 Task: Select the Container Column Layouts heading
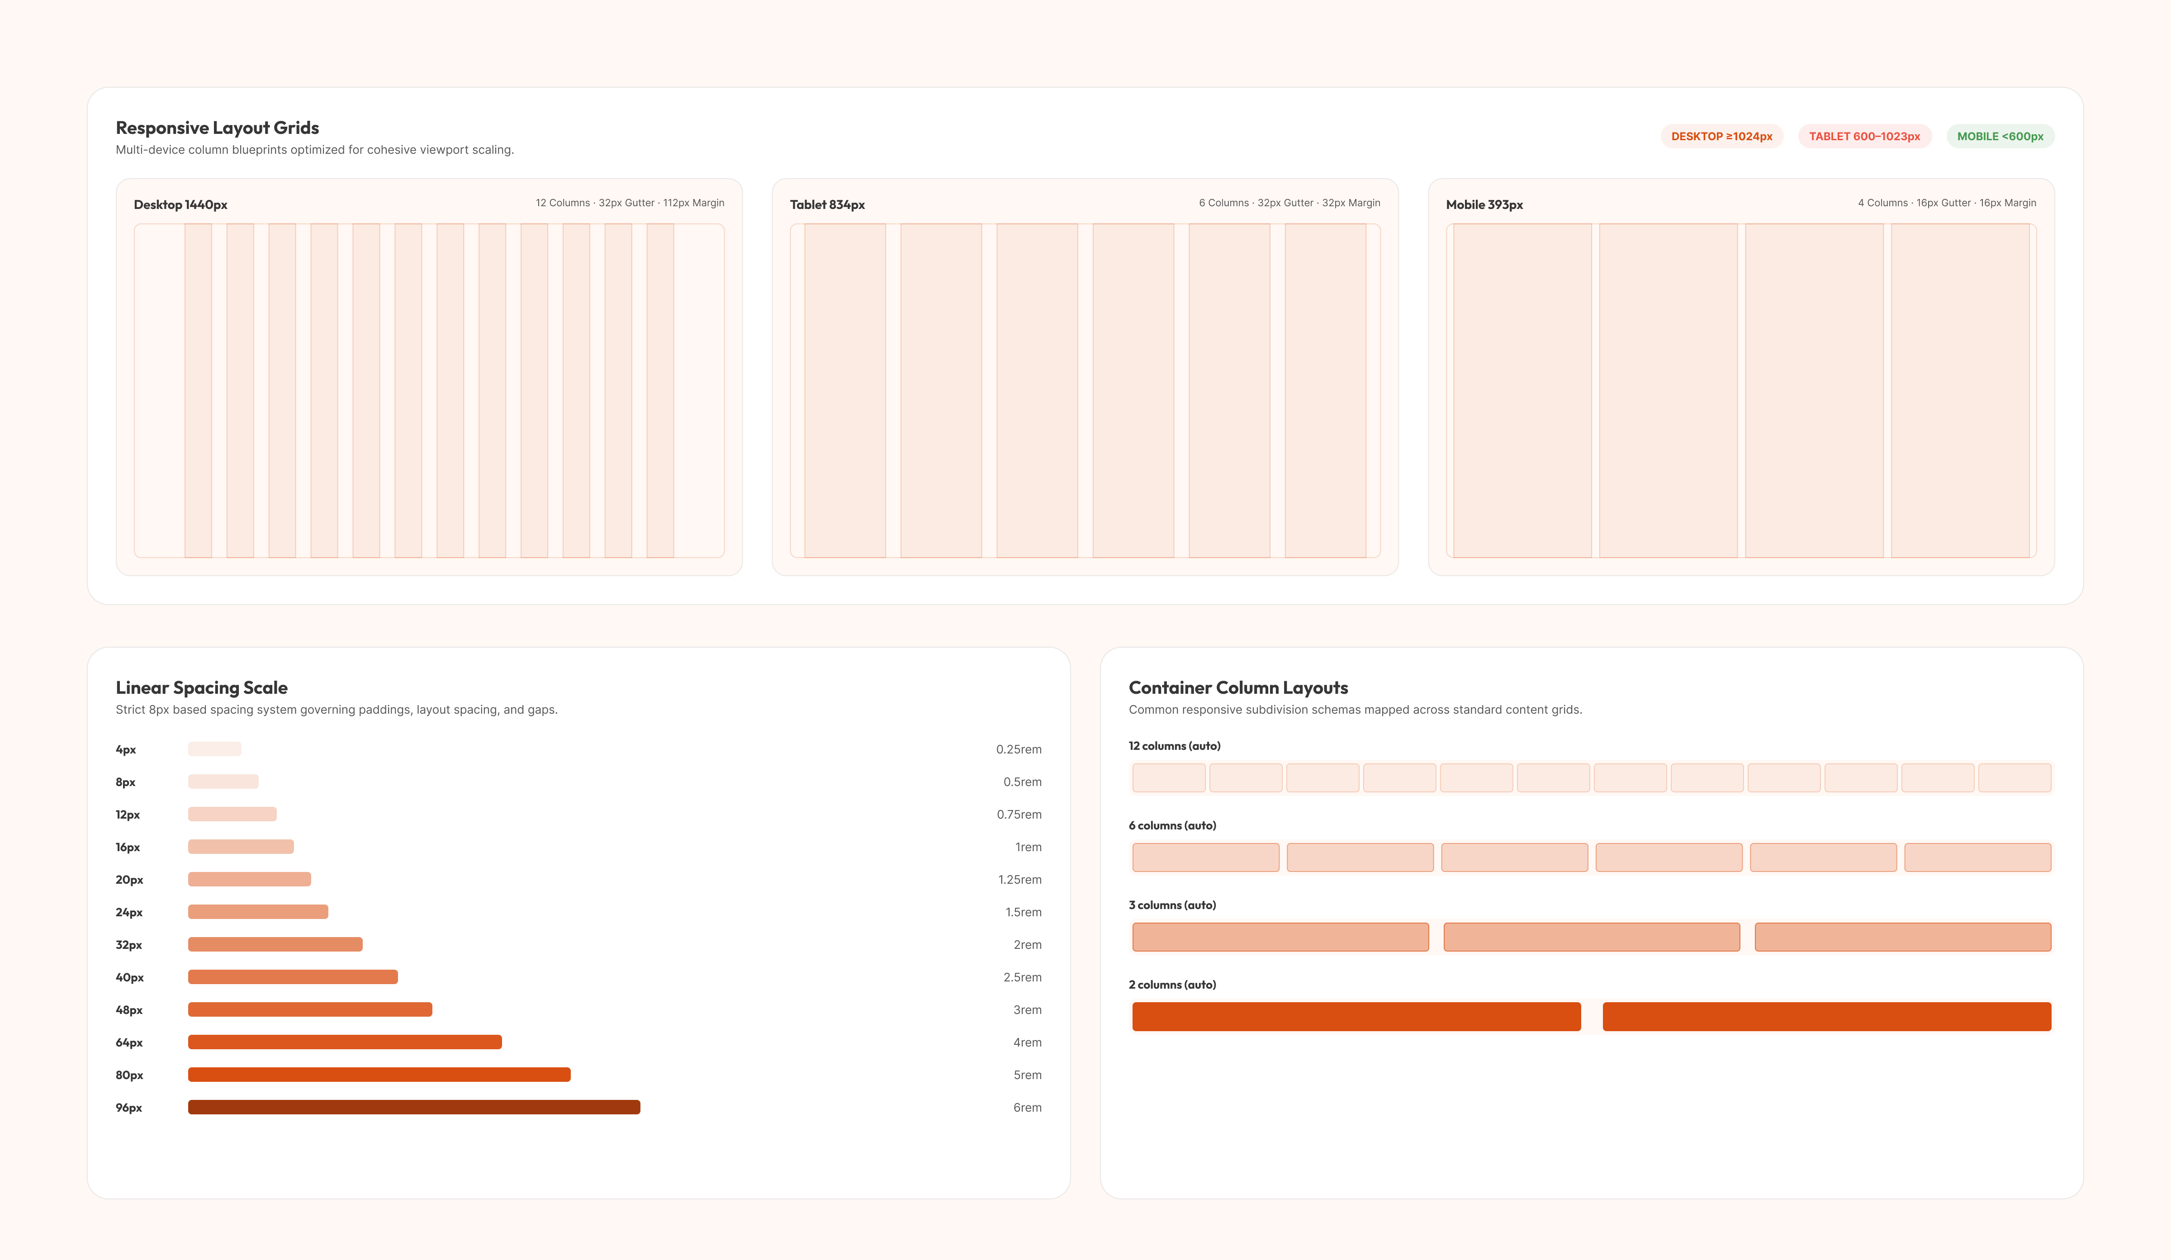pyautogui.click(x=1238, y=687)
